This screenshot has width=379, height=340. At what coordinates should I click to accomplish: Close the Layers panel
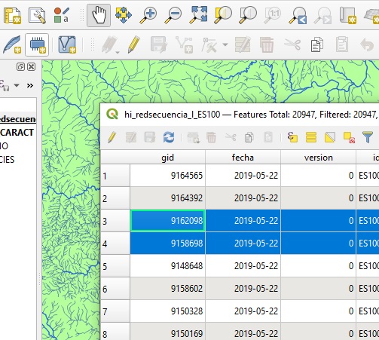32,67
